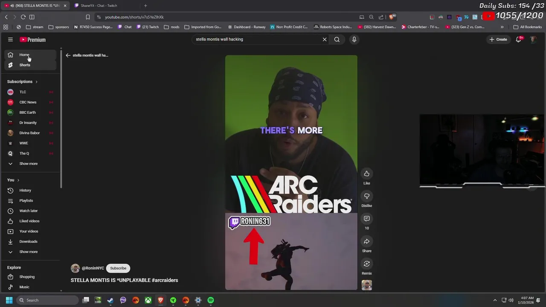Open the comments with 10 replies
The image size is (546, 307).
pos(366,219)
